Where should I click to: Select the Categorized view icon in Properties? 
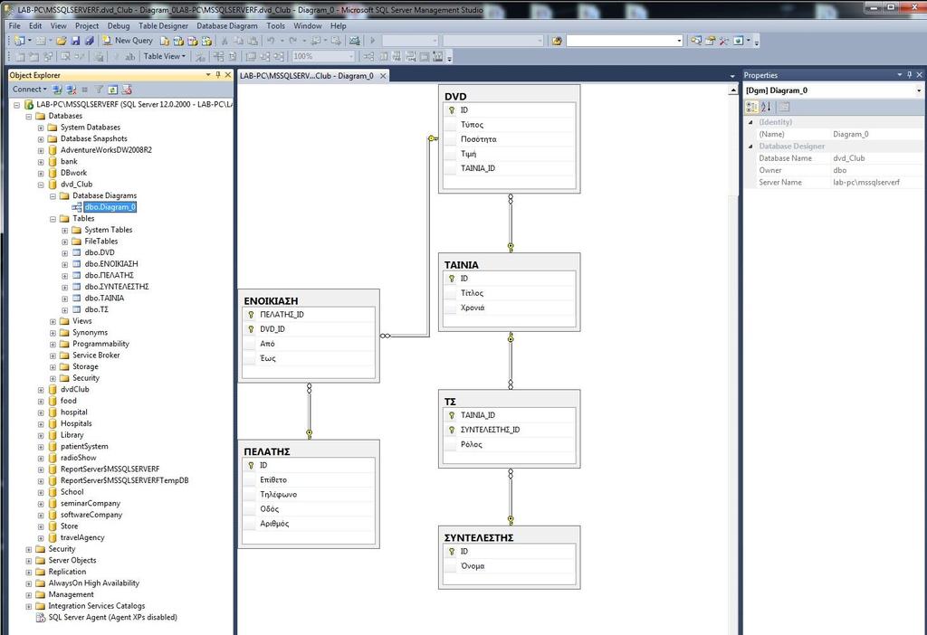point(752,107)
